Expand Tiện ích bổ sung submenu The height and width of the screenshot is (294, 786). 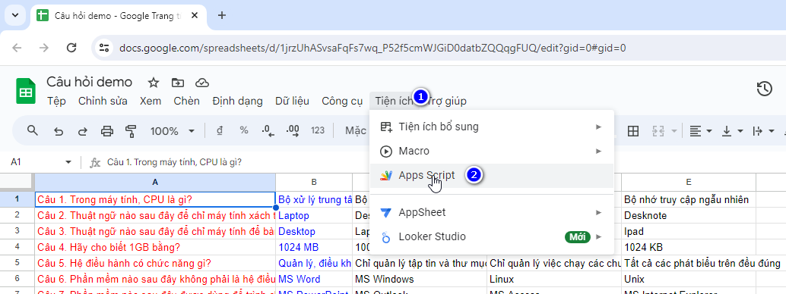[598, 127]
